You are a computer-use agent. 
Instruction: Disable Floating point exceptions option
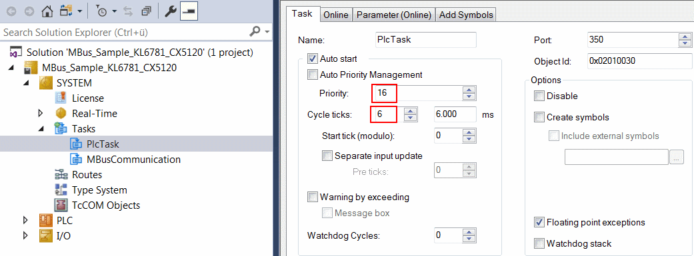tap(539, 222)
